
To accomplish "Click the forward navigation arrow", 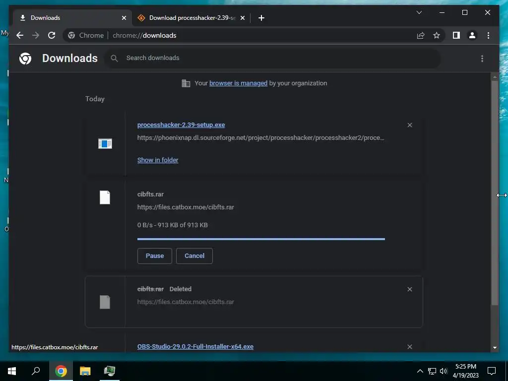I will tap(36, 35).
